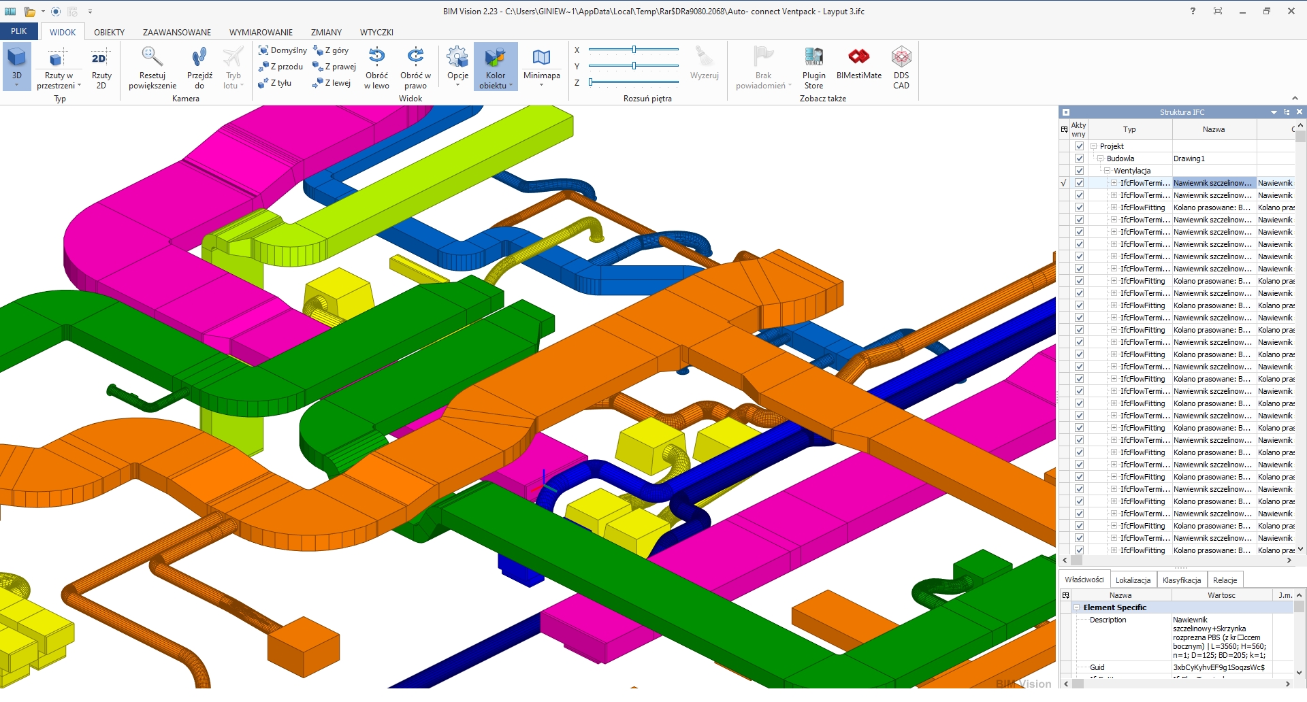Collapse the Wentylacja tree node
Image resolution: width=1307 pixels, height=702 pixels.
tap(1108, 171)
